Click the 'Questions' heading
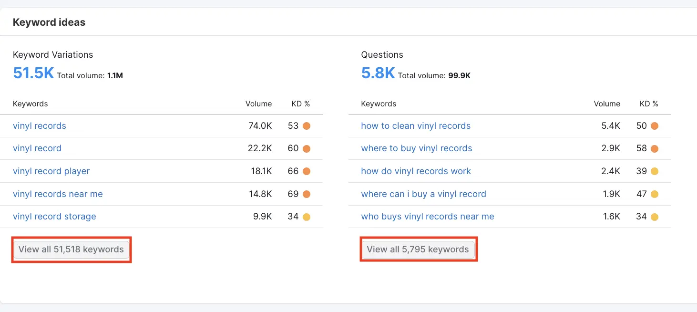The width and height of the screenshot is (697, 312). (382, 54)
